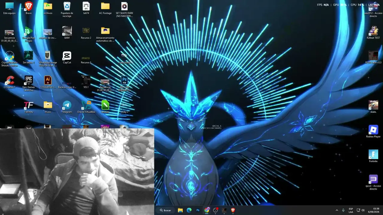Click the microphone tray icon
Screen dimensions: 383x215
(x=343, y=210)
